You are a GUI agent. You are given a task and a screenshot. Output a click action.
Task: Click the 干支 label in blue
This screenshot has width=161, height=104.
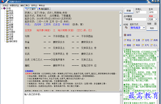point(27,24)
